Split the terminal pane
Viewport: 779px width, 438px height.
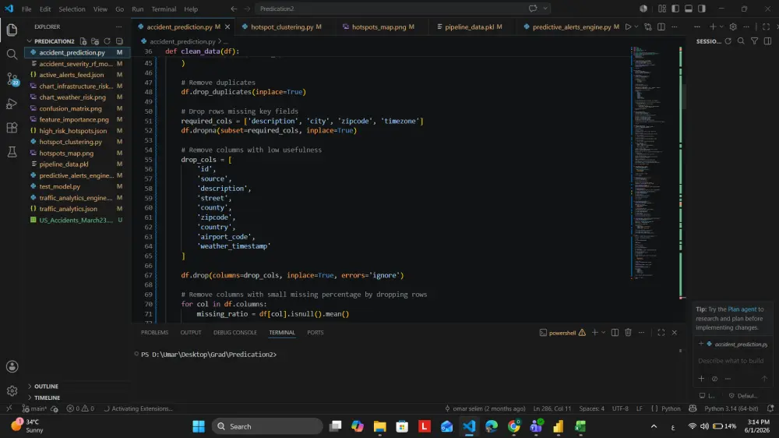pyautogui.click(x=615, y=333)
